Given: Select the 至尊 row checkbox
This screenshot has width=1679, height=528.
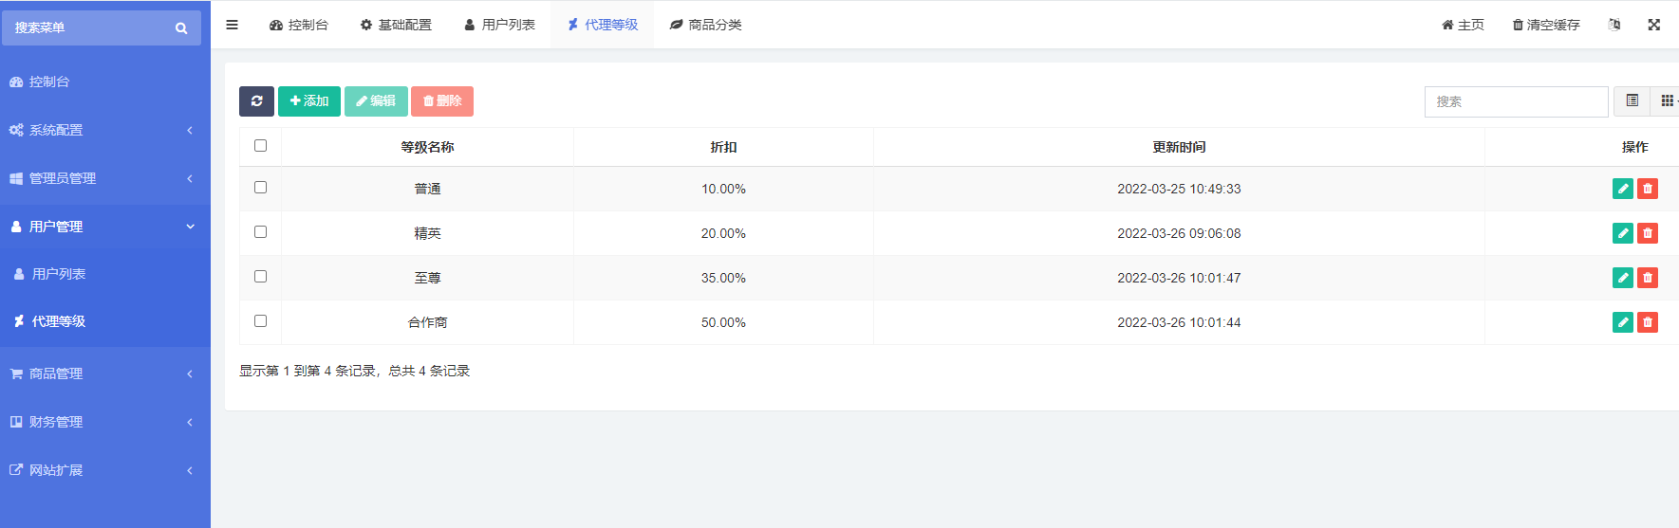Looking at the screenshot, I should point(261,277).
